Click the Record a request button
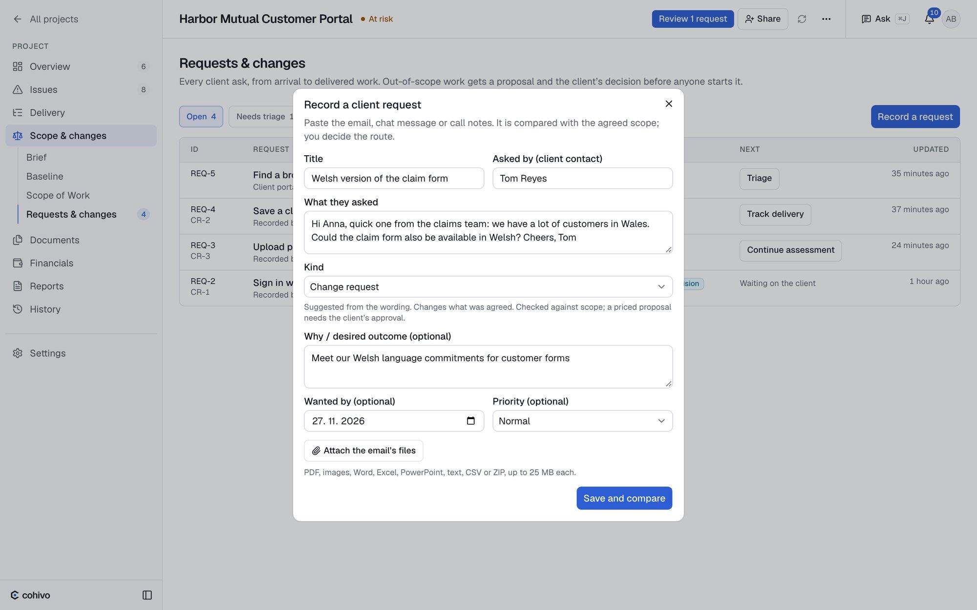This screenshot has width=977, height=610. pos(915,117)
